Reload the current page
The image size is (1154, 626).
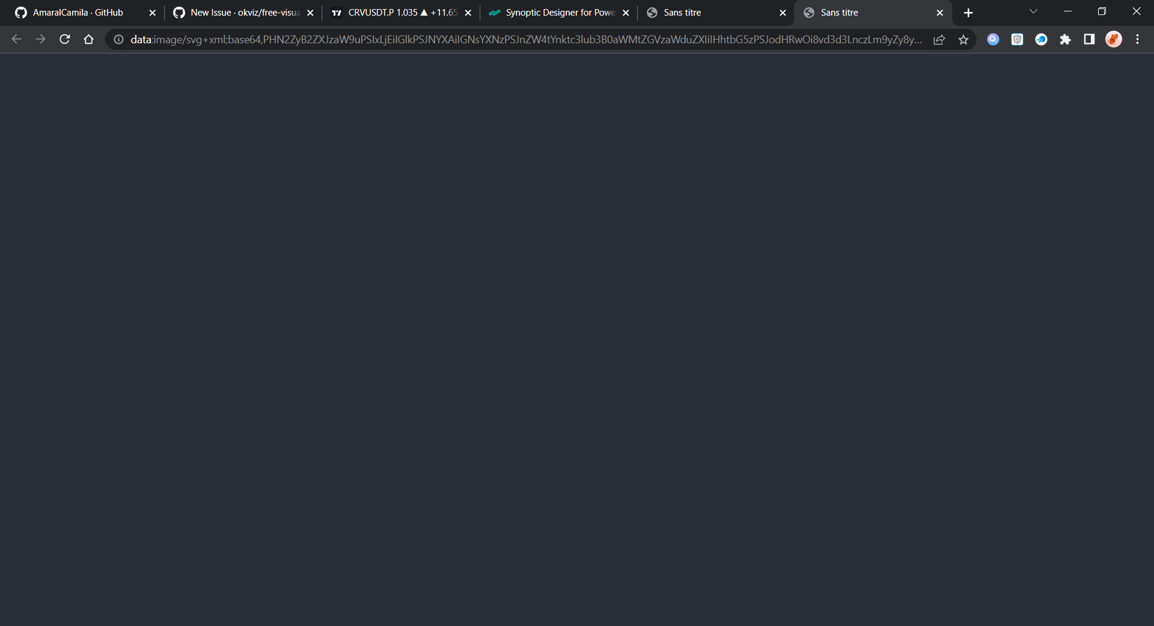click(64, 39)
